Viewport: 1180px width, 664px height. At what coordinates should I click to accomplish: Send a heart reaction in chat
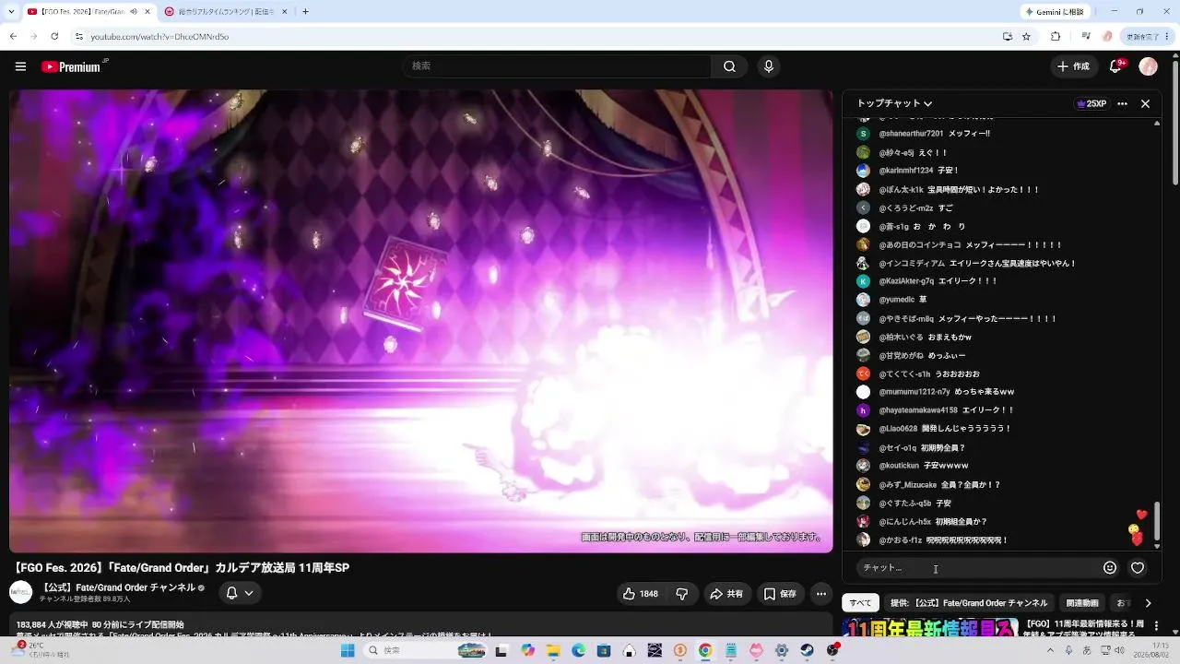1138,568
